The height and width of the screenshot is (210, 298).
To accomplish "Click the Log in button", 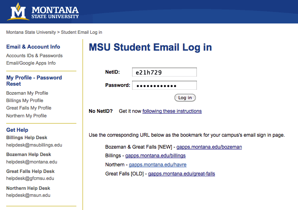I will point(185,98).
